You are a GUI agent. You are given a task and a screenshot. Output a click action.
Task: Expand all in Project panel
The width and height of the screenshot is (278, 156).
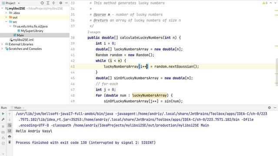click(x=48, y=3)
